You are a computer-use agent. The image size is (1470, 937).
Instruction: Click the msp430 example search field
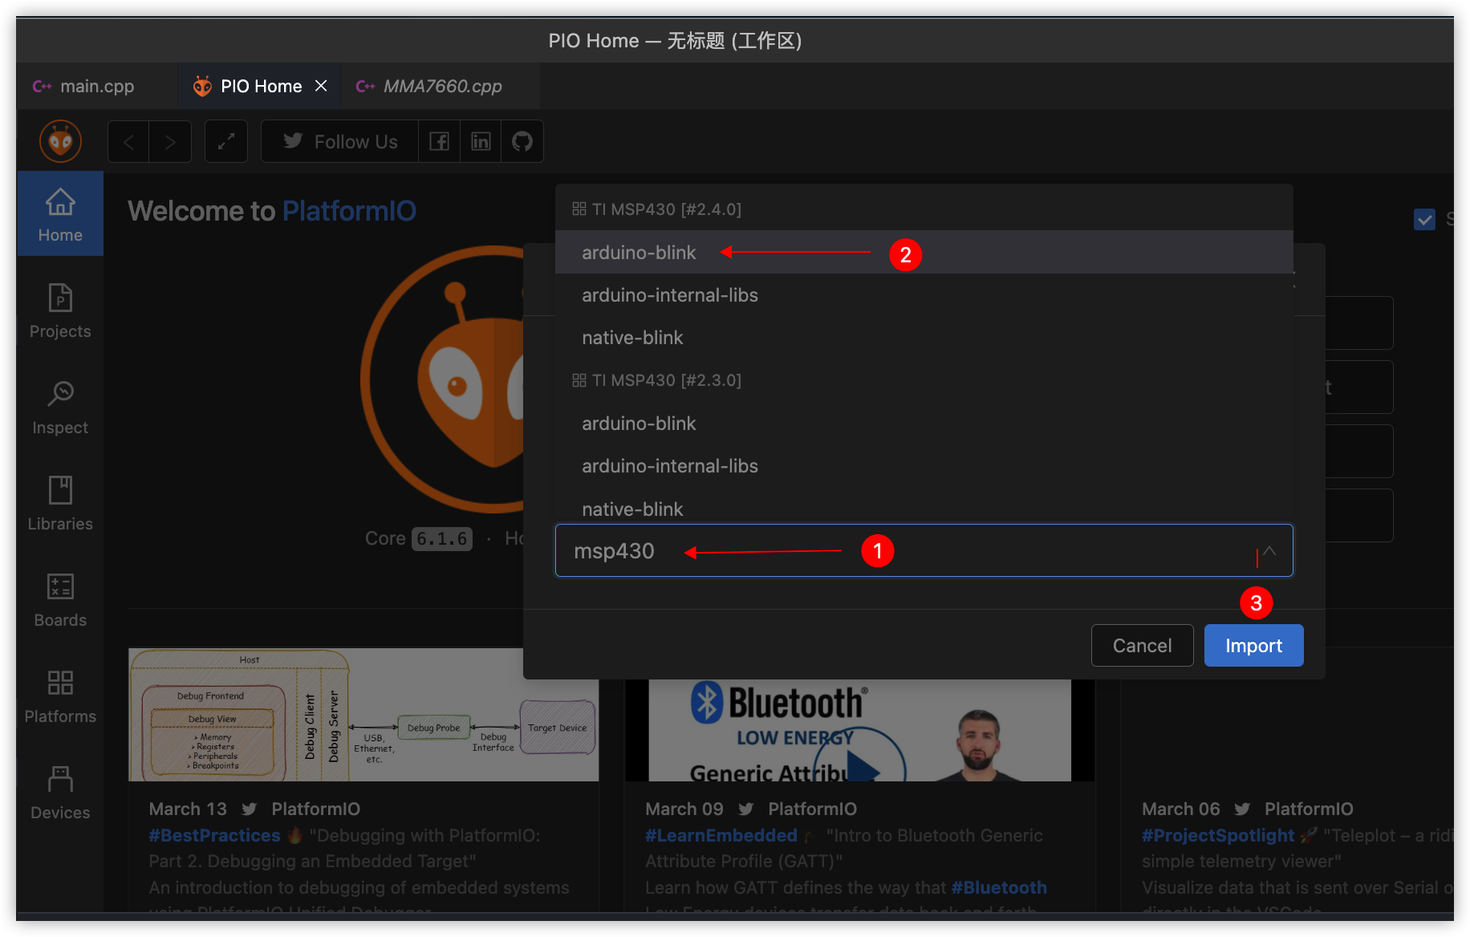tap(924, 550)
